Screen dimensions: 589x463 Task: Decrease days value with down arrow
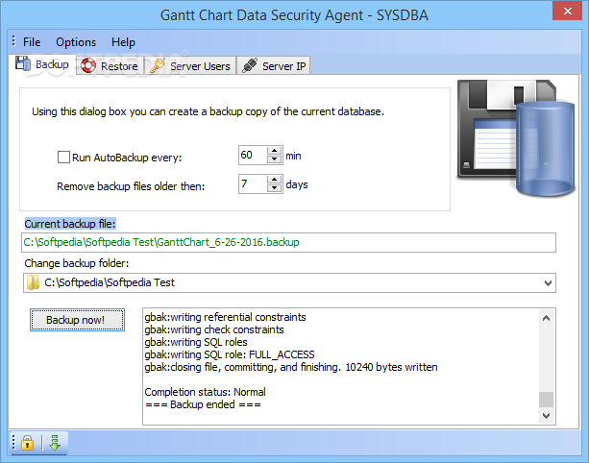(x=275, y=188)
